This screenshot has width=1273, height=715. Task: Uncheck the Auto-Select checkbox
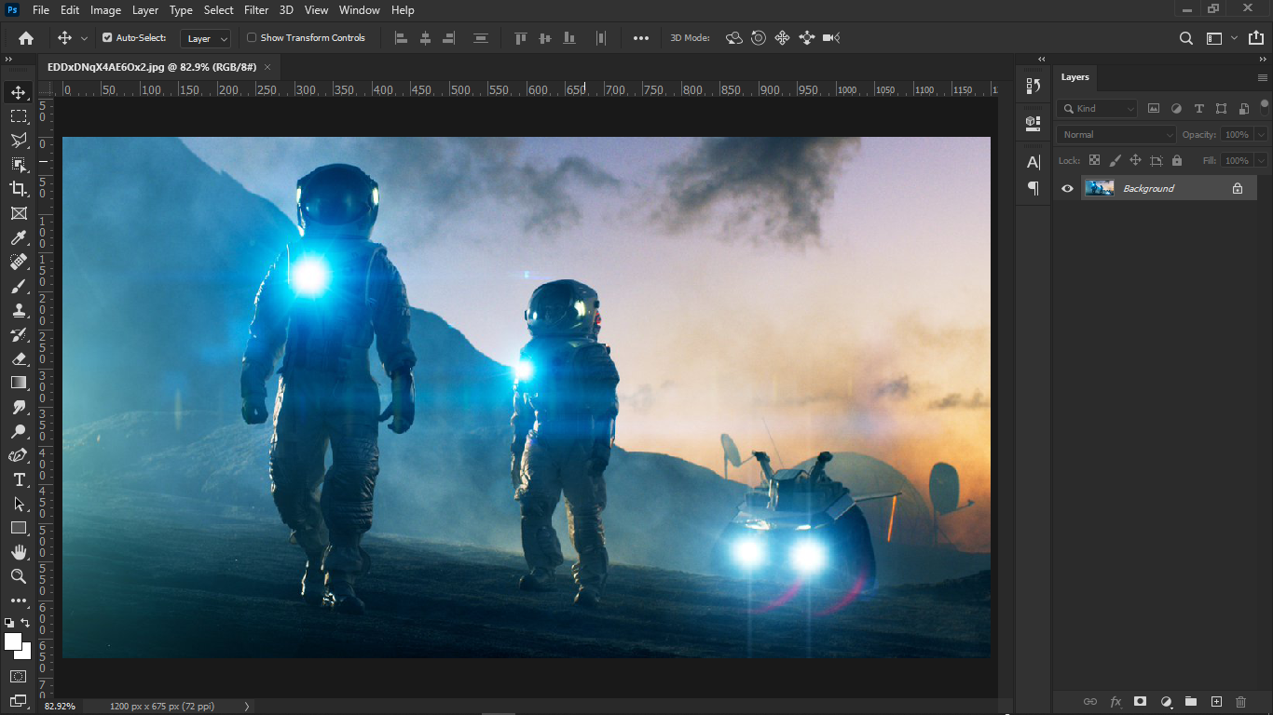coord(107,38)
